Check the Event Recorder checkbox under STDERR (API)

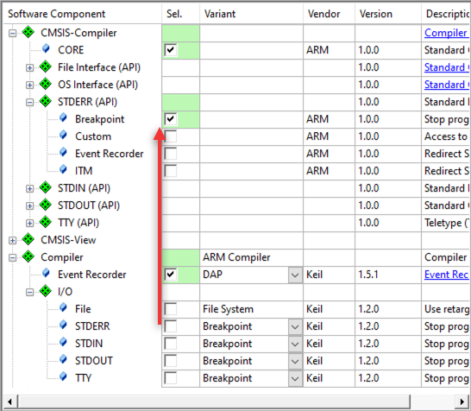(171, 154)
